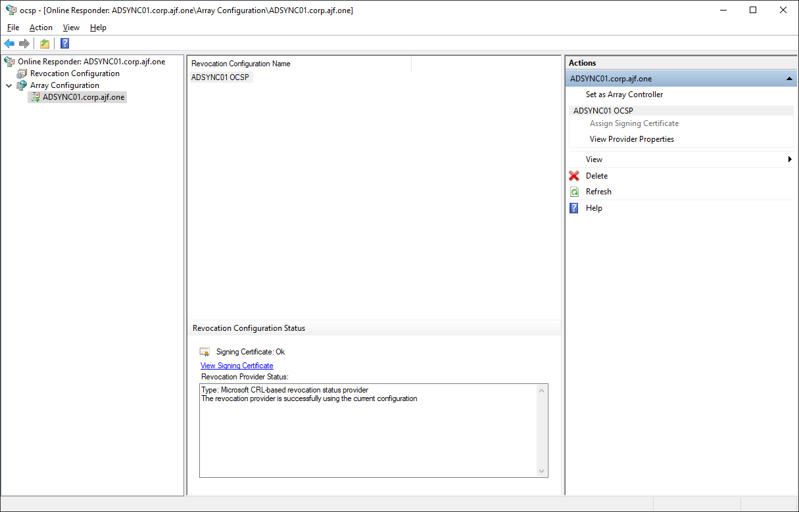Screen dimensions: 799x512
Task: Click the Help question mark toolbar icon
Action: pyautogui.click(x=64, y=43)
